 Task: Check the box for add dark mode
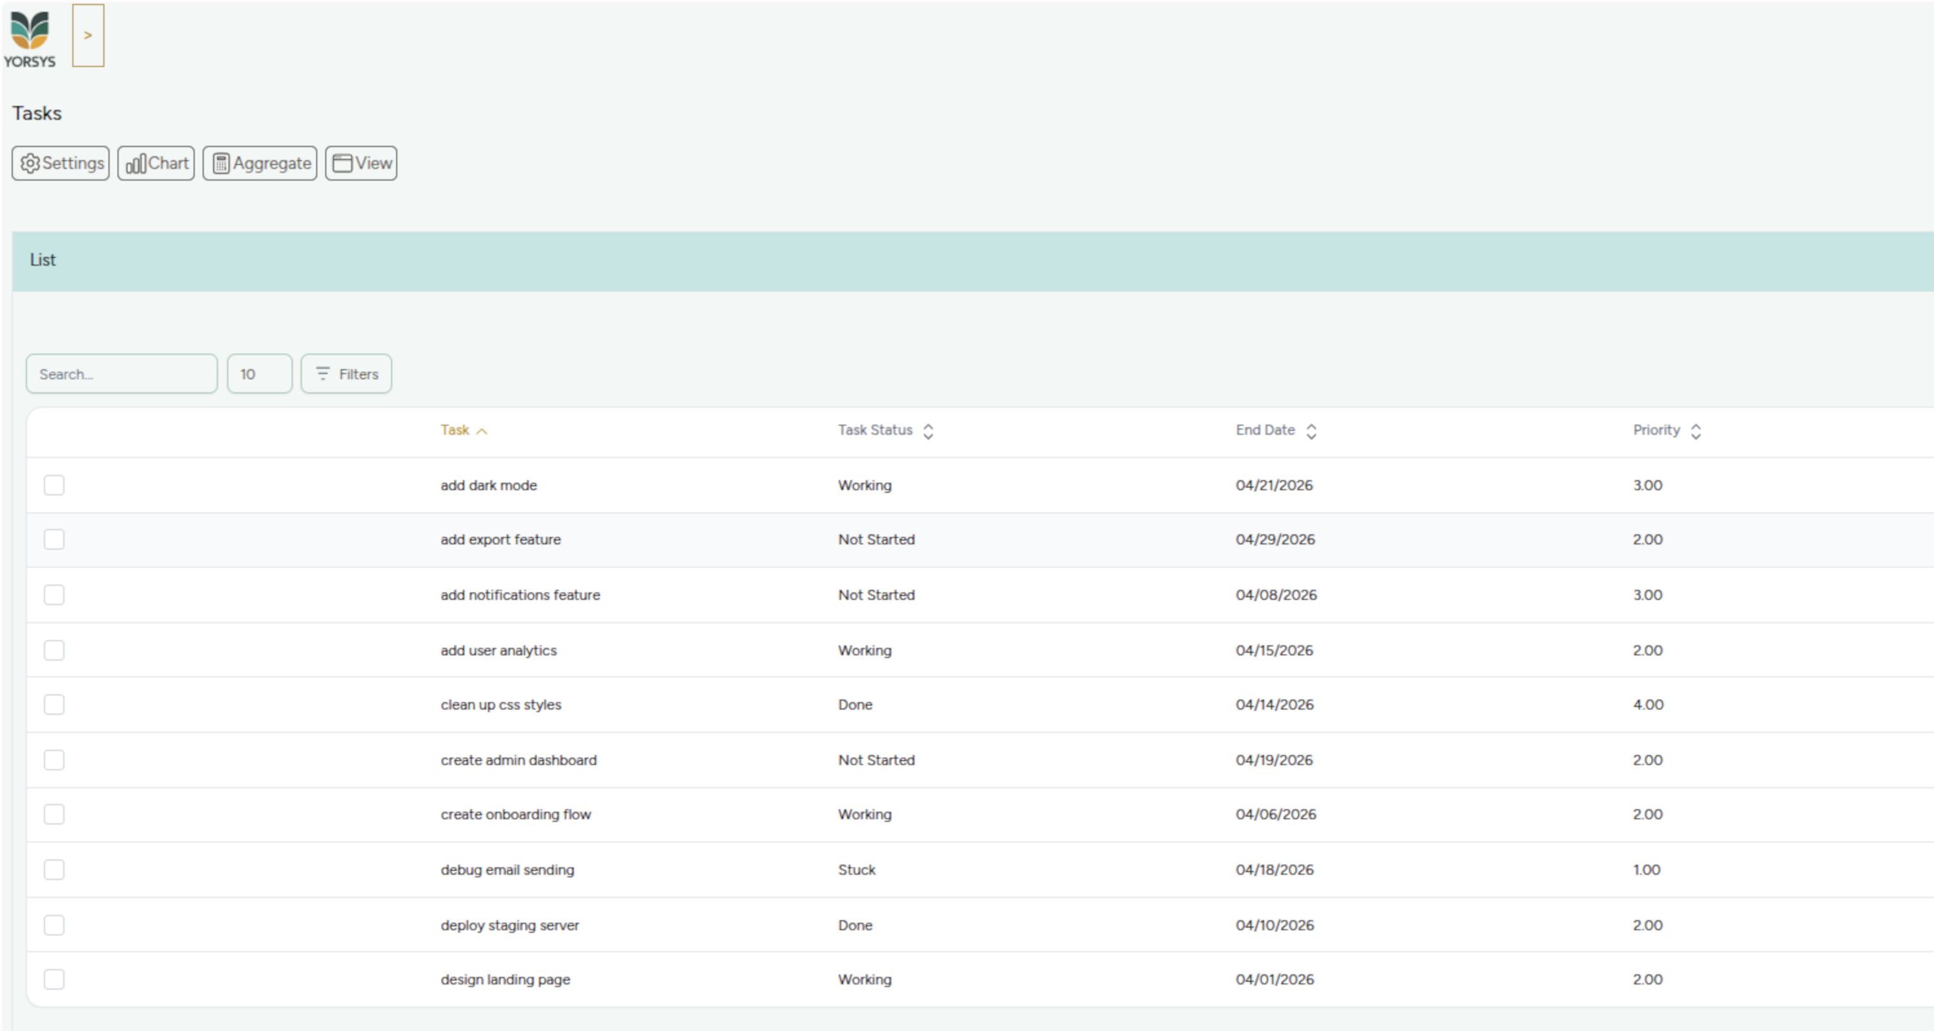[54, 485]
